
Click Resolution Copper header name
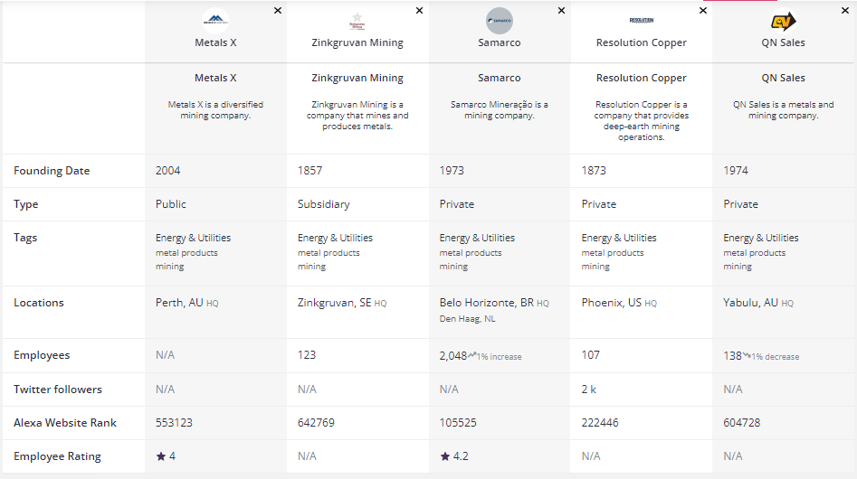(x=641, y=42)
